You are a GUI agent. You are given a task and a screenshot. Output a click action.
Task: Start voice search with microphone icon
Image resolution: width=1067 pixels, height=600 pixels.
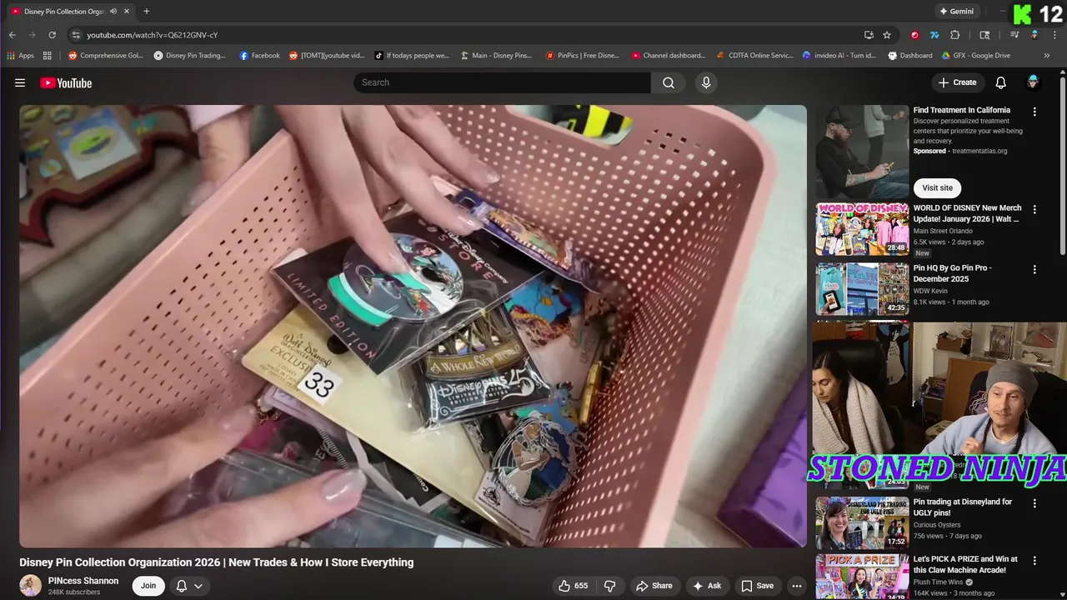(x=706, y=82)
